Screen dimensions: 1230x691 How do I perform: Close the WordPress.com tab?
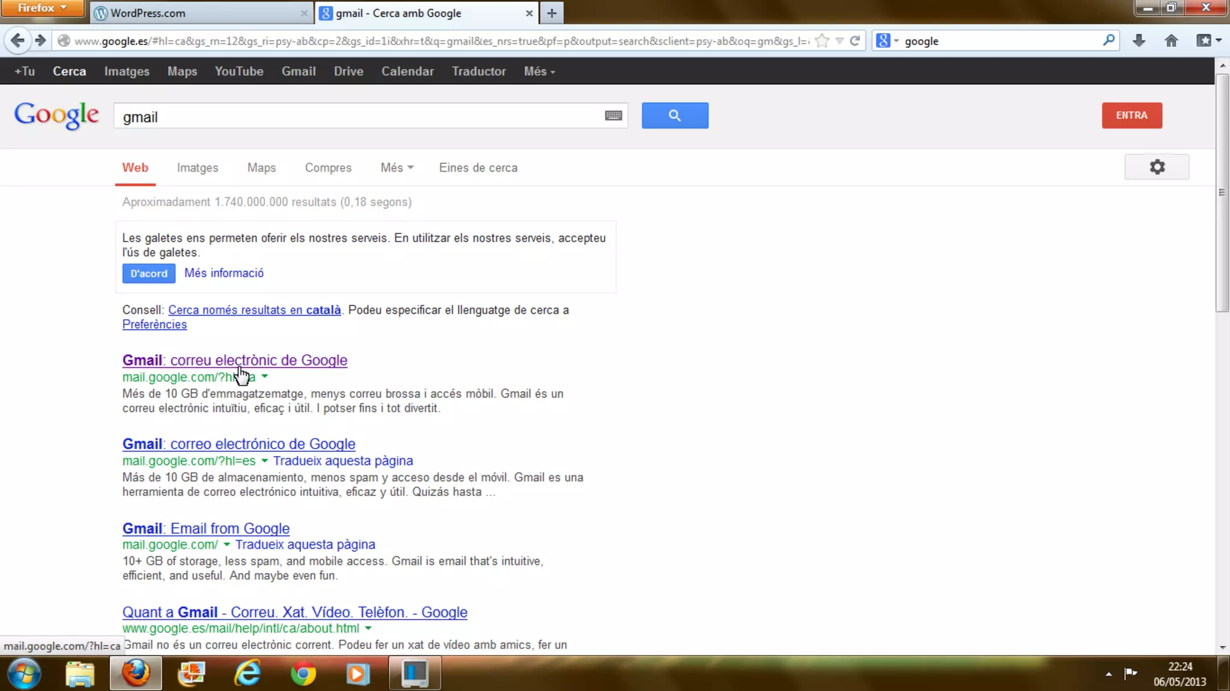304,13
